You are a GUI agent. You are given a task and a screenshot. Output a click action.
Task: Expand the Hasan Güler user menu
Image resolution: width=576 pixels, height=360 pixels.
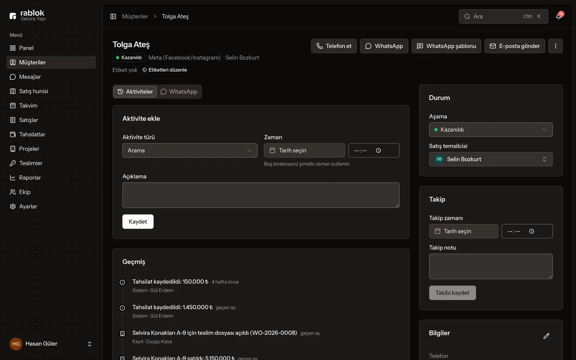(51, 344)
